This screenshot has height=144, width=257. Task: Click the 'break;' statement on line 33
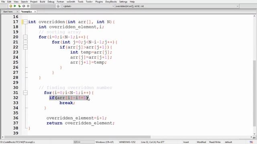(x=67, y=103)
